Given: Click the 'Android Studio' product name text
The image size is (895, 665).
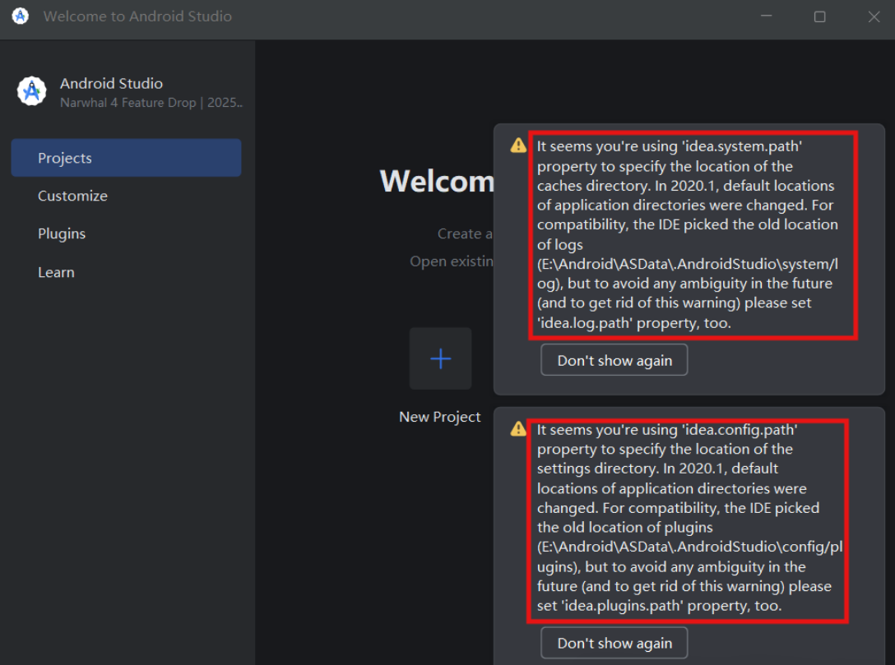Looking at the screenshot, I should pyautogui.click(x=111, y=83).
